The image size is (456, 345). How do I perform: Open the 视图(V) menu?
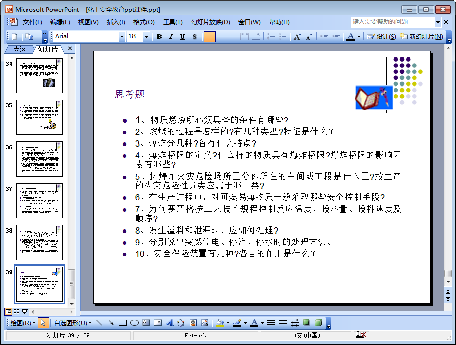pos(88,22)
